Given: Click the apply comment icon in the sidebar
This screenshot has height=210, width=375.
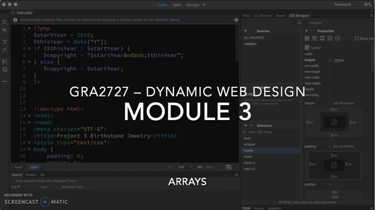Looking at the screenshot, I should click(4, 62).
